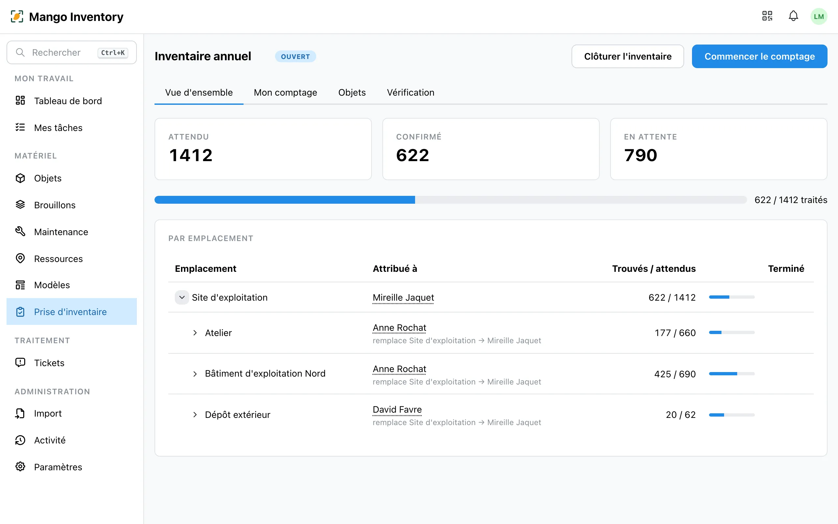Open the LM user avatar menu

[x=819, y=16]
